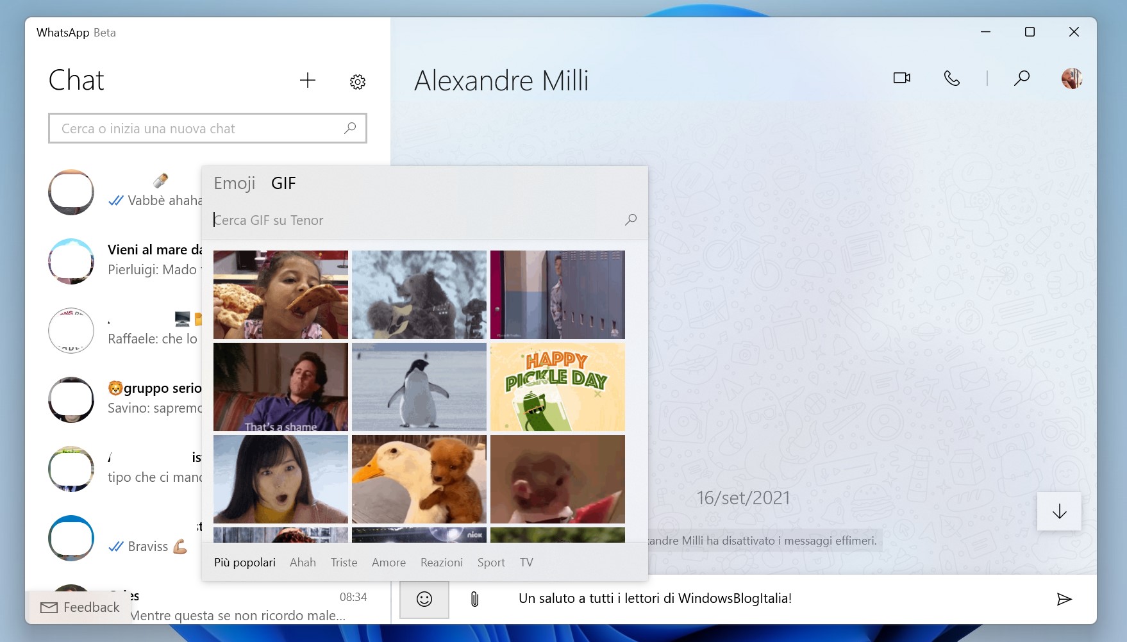Choose the Triste GIF category

(x=344, y=563)
